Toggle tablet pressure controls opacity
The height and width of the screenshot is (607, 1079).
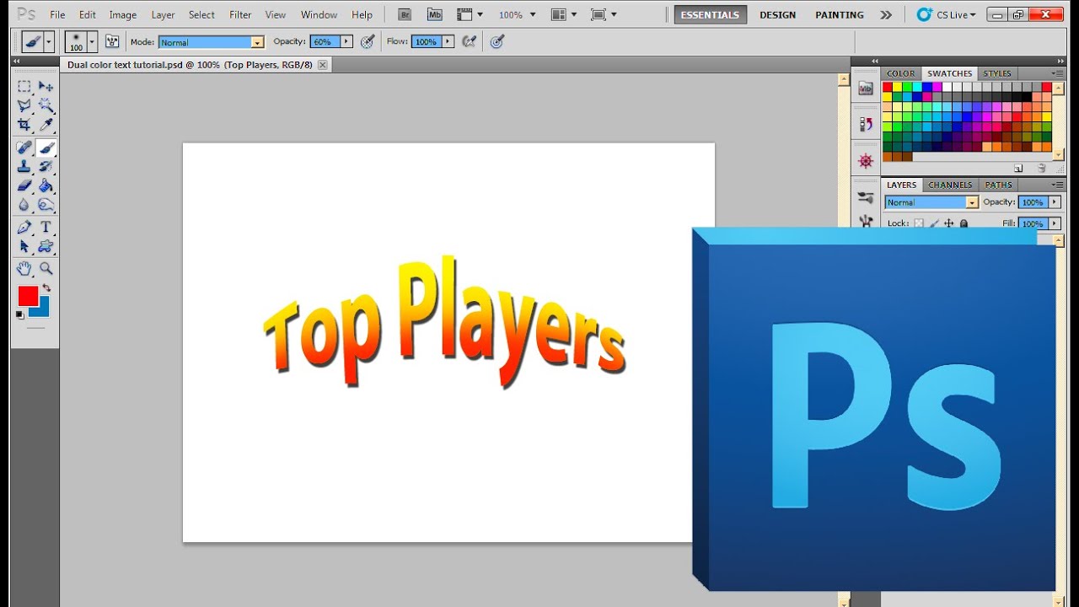click(368, 41)
